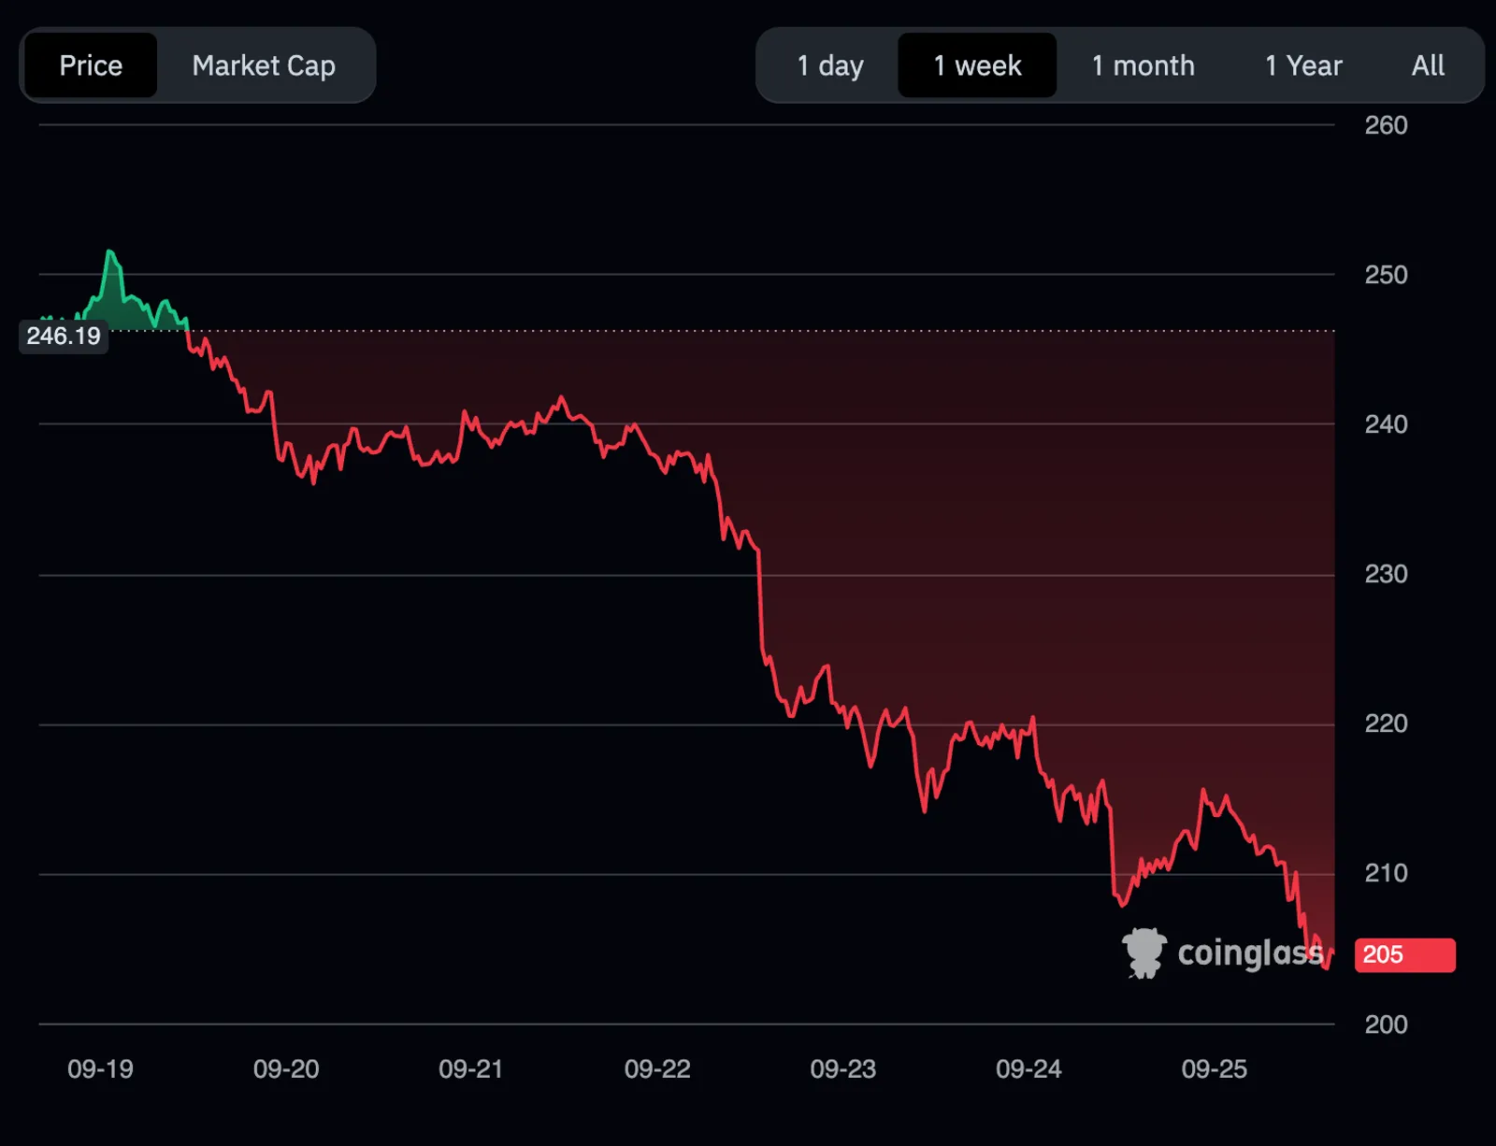Show the 1 Year price range
1496x1146 pixels.
click(1303, 65)
